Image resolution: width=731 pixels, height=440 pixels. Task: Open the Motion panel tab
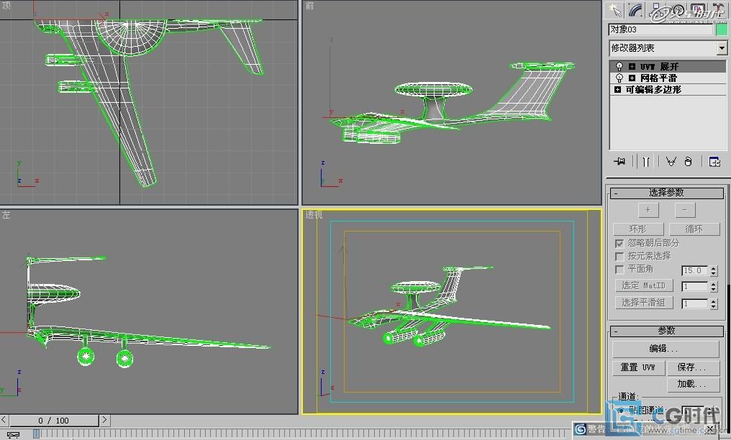[x=676, y=10]
